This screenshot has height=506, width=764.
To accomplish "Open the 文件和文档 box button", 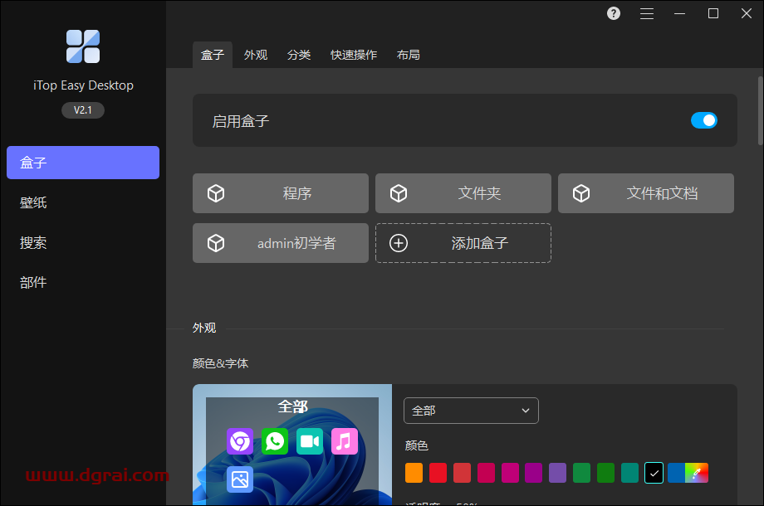I will (646, 193).
